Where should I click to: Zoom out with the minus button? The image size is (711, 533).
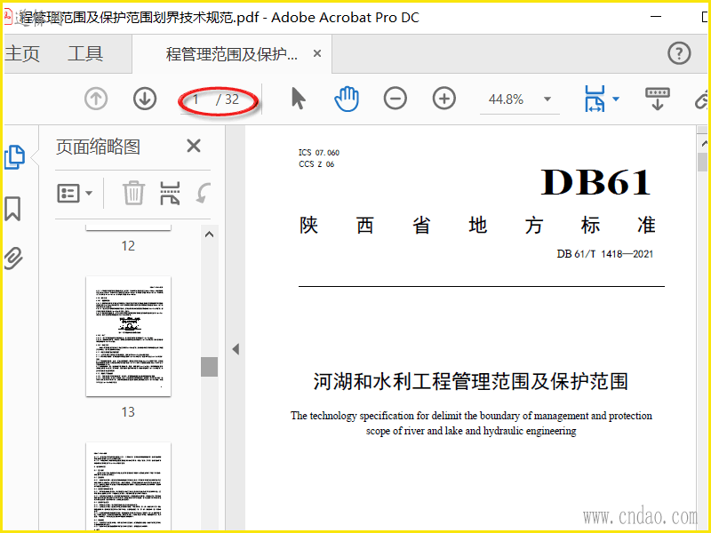(x=395, y=99)
